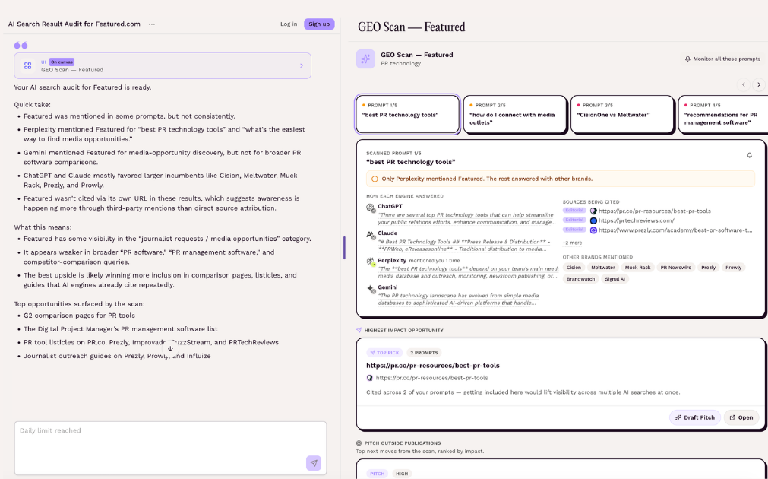Click the bell icon beside Monitor all prompts
The image size is (768, 479).
(687, 59)
